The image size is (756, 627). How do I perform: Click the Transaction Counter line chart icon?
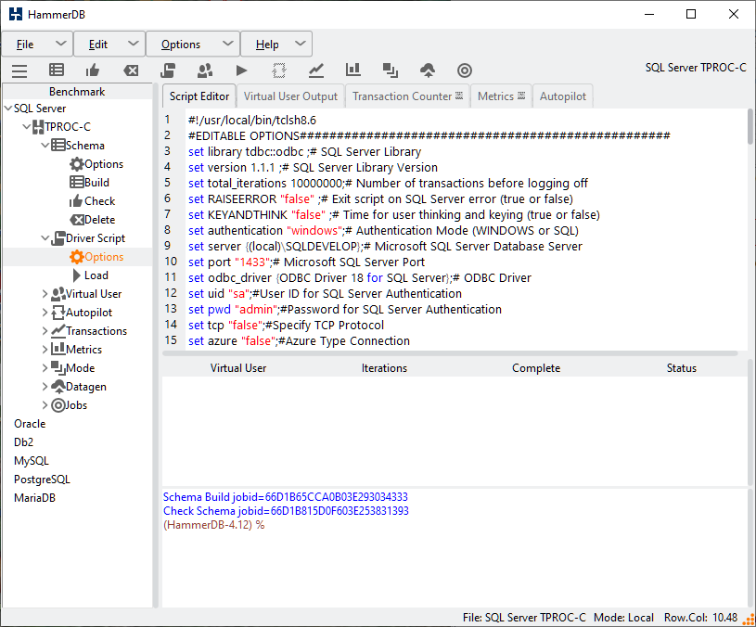tap(316, 70)
